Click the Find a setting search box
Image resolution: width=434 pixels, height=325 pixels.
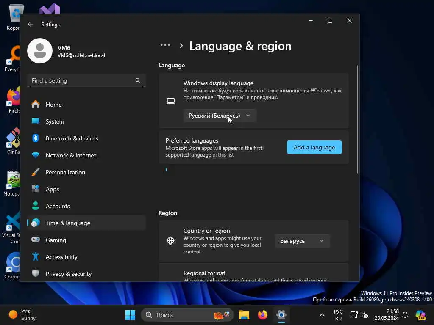tap(86, 80)
